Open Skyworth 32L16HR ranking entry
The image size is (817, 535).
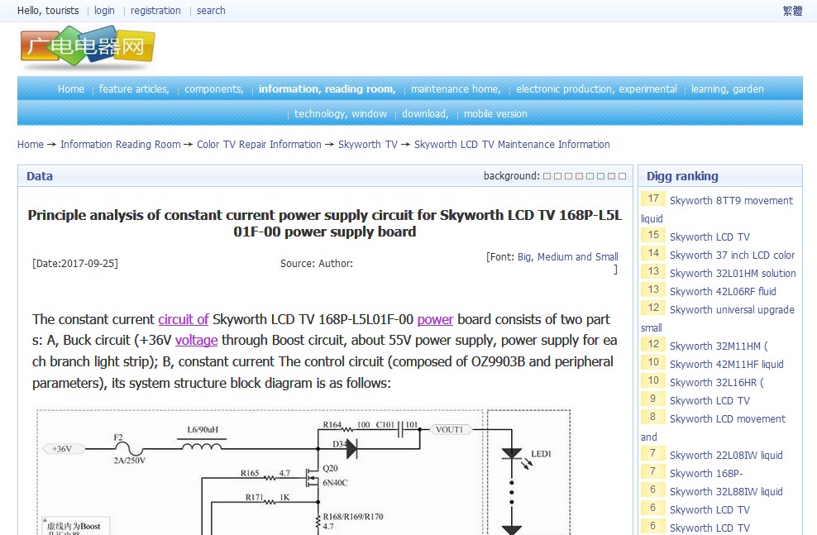point(716,383)
